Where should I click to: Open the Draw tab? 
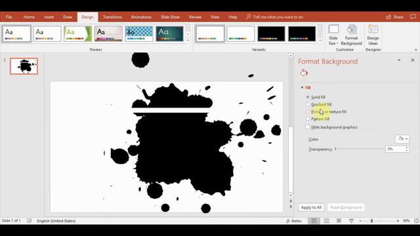click(68, 17)
